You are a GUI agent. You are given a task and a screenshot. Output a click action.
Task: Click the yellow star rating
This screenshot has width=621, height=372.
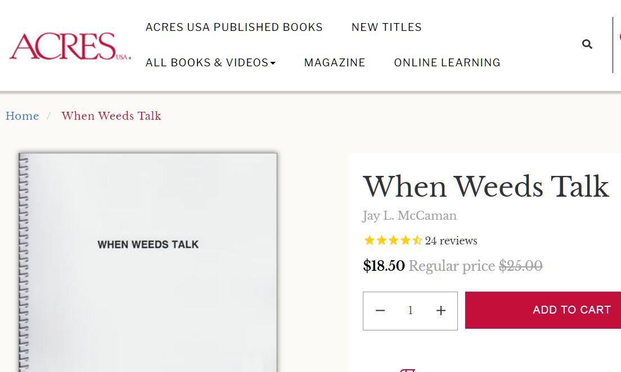(x=393, y=241)
